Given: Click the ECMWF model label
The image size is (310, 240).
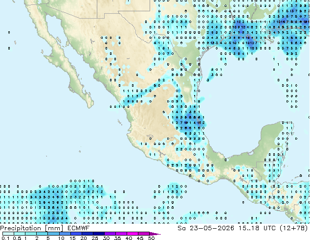Looking at the screenshot, I should tap(79, 228).
